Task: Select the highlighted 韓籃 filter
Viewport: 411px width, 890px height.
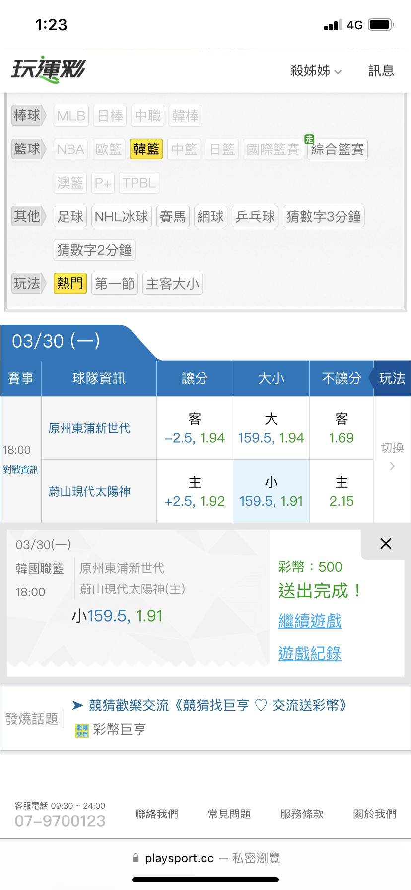Action: [x=146, y=149]
